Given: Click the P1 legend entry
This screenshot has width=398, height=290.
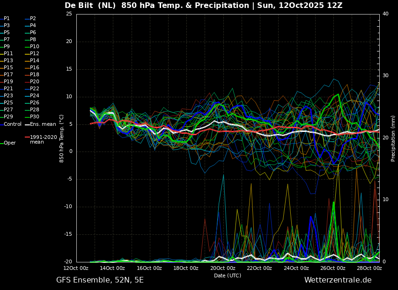Looking at the screenshot, I should click(x=5, y=19).
